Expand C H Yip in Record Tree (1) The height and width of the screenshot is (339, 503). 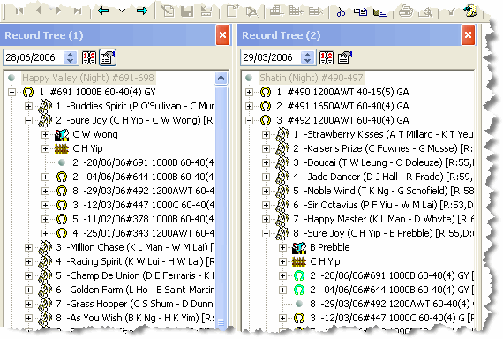[x=45, y=148]
